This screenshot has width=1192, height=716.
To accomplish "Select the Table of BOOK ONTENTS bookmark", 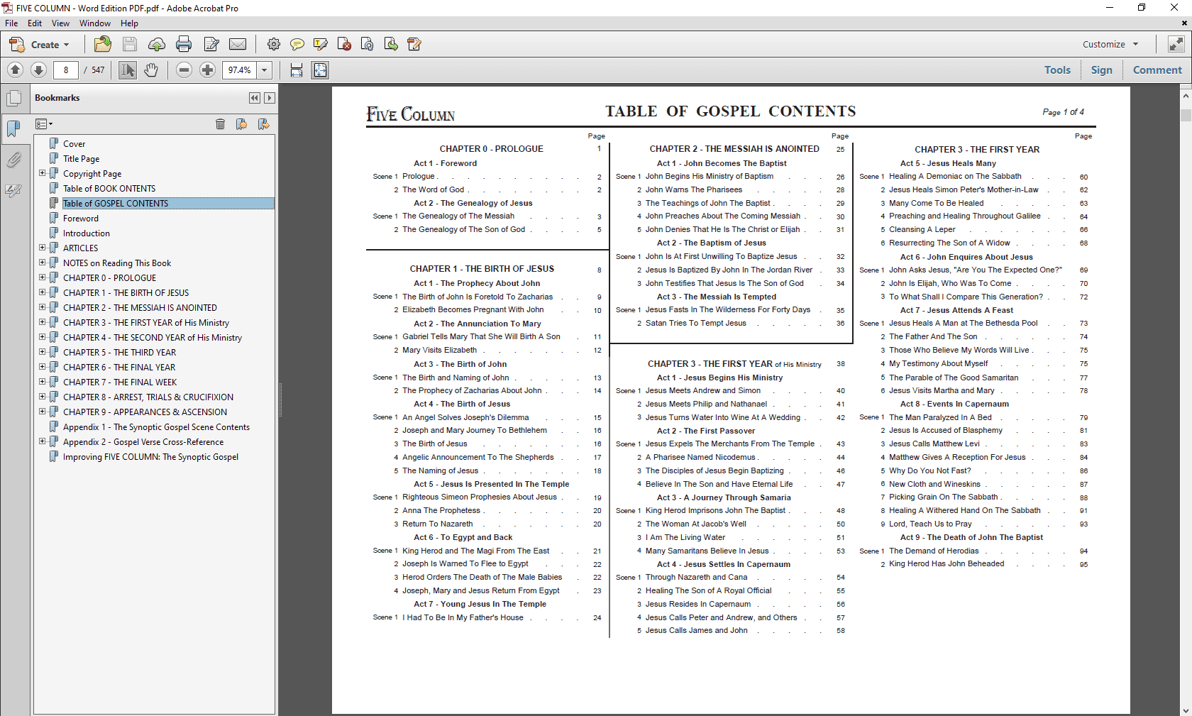I will (x=109, y=189).
